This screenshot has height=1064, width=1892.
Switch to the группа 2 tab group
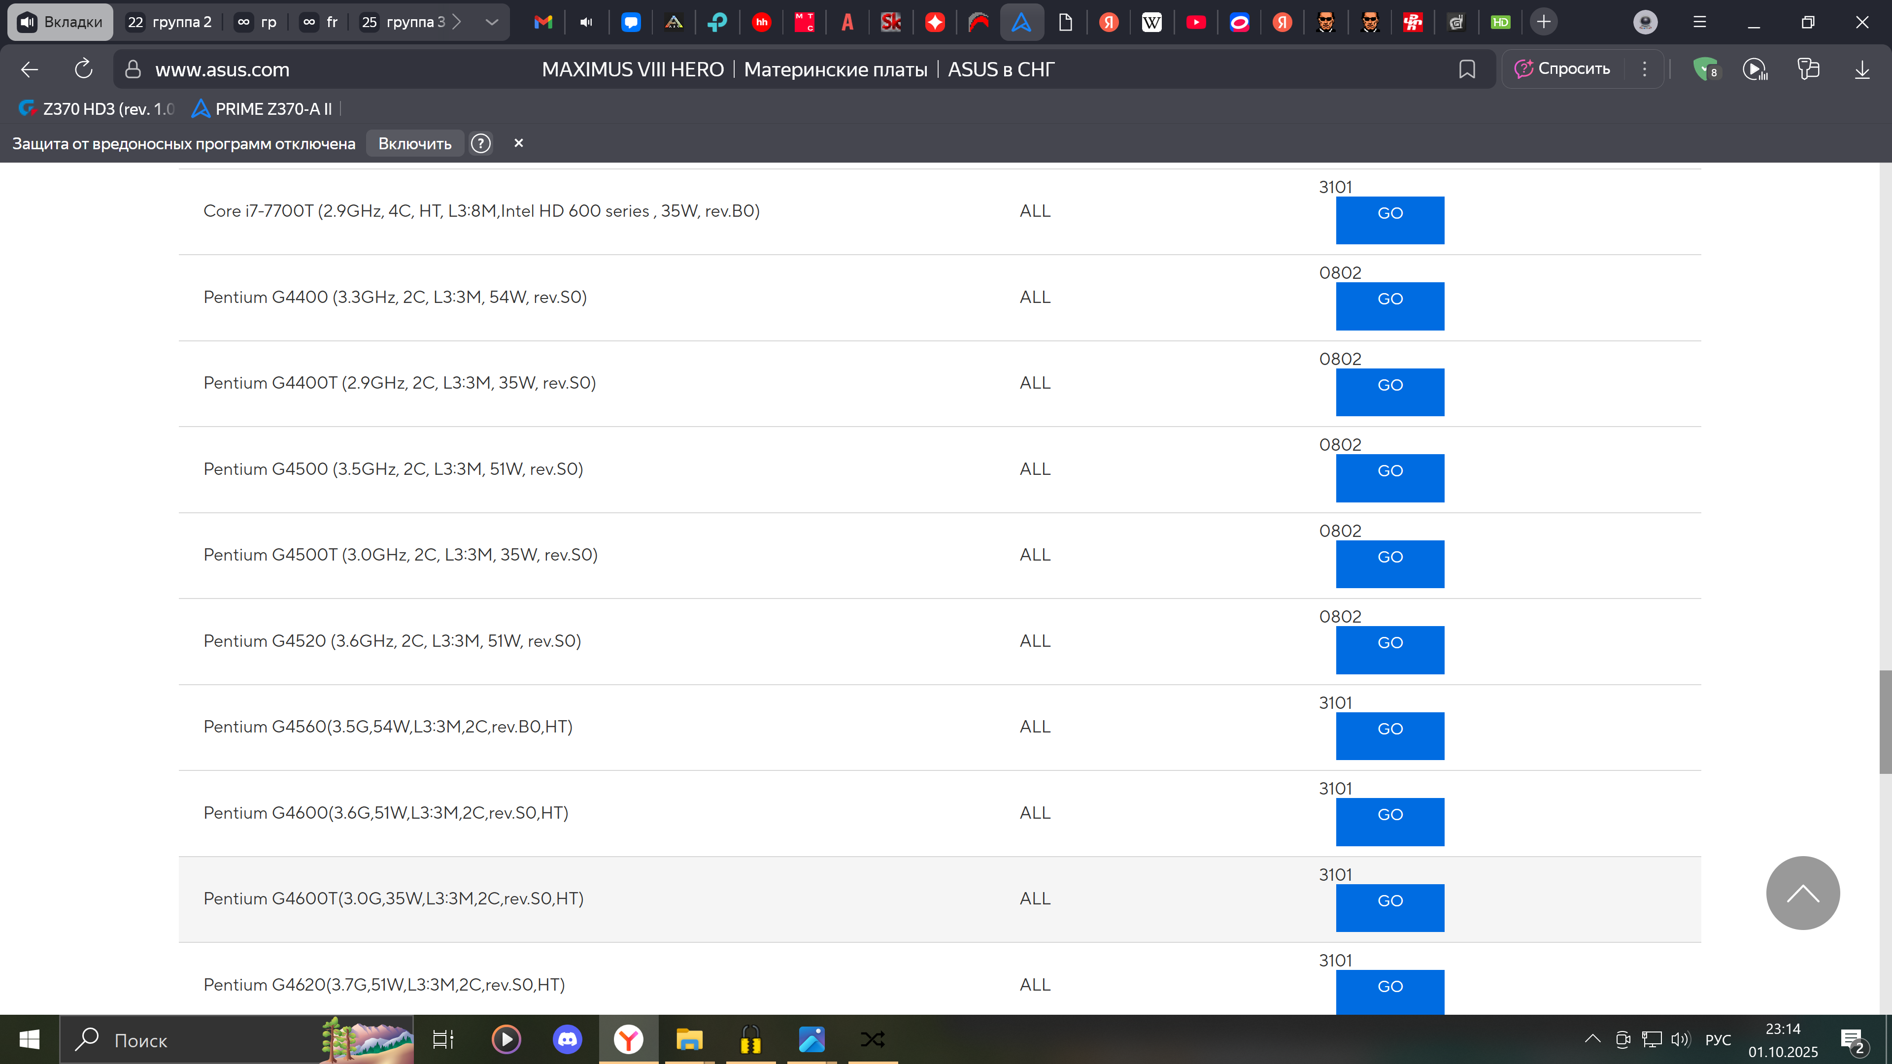[169, 22]
